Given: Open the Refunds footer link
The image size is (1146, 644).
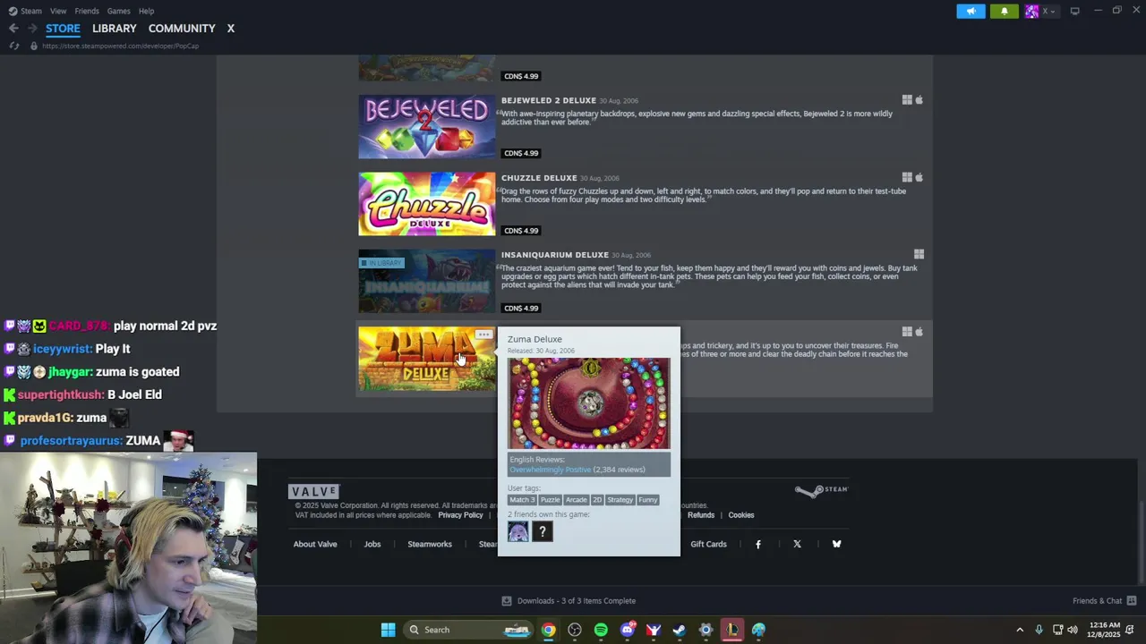Looking at the screenshot, I should click(701, 515).
